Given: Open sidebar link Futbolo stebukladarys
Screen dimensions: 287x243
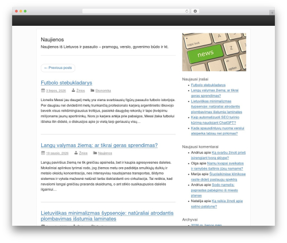Looking at the screenshot, I should coord(208,85).
